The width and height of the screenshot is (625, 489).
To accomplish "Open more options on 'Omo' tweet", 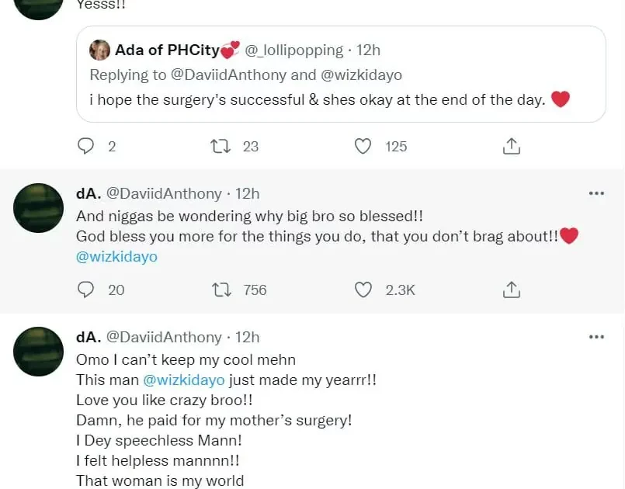I will coord(596,337).
